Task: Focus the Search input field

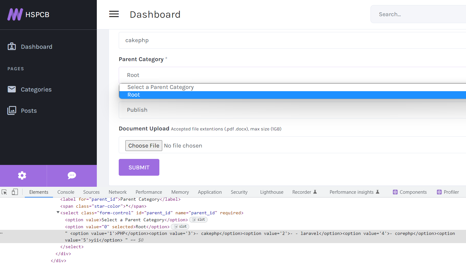Action: (418, 14)
